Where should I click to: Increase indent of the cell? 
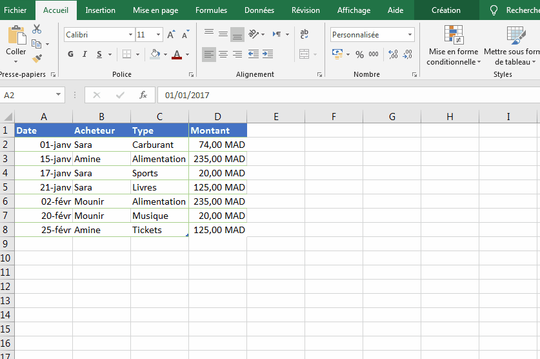tap(268, 54)
